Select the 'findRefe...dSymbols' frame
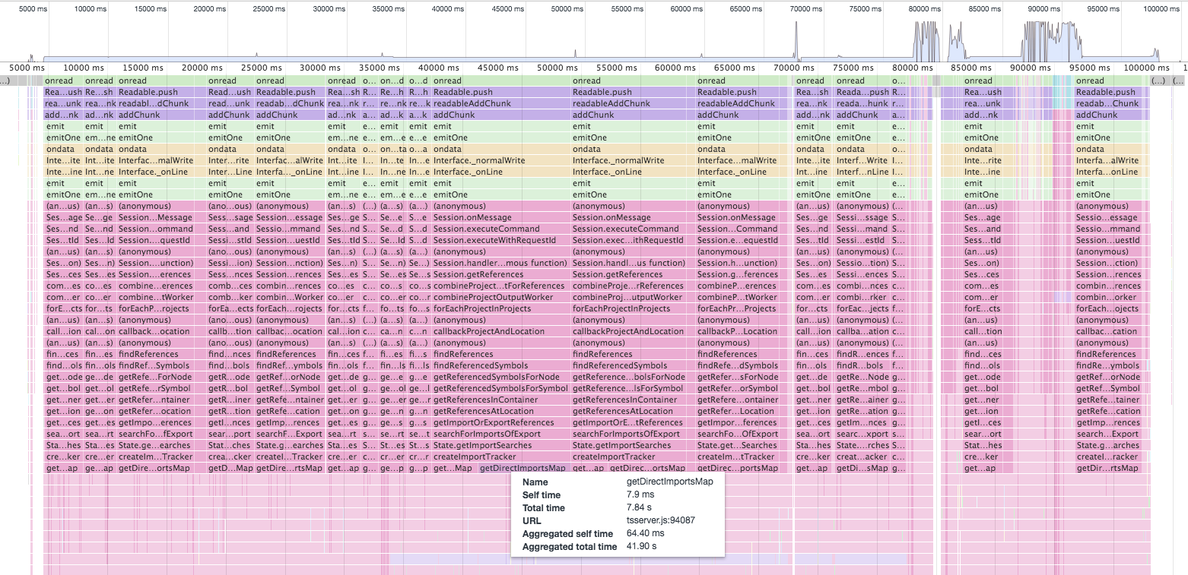 [738, 366]
